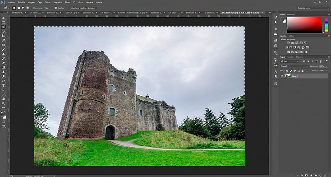
Task: Open the Tipo layer filter dropdown
Action: [290, 61]
